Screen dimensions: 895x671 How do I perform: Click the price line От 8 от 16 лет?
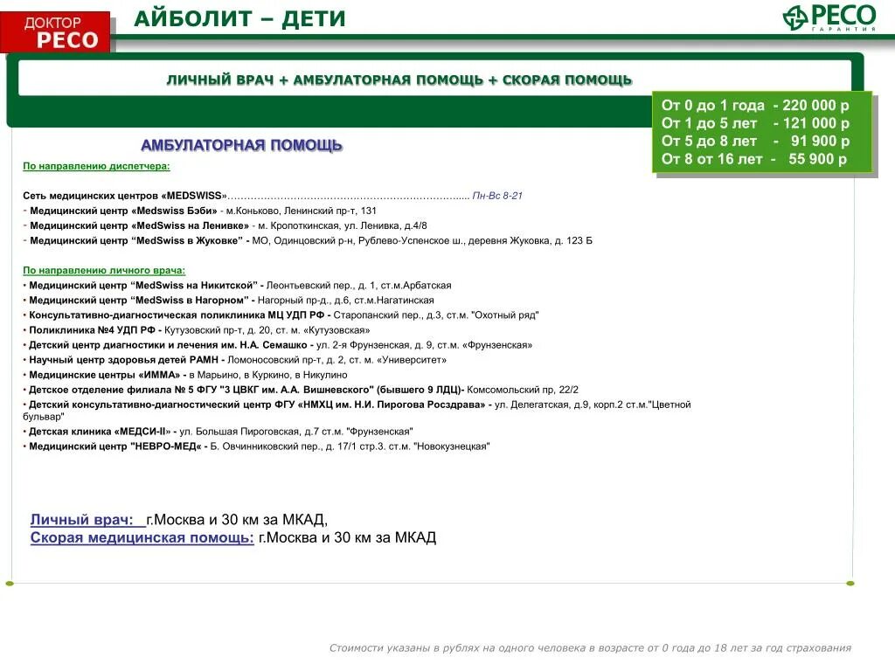pos(754,159)
